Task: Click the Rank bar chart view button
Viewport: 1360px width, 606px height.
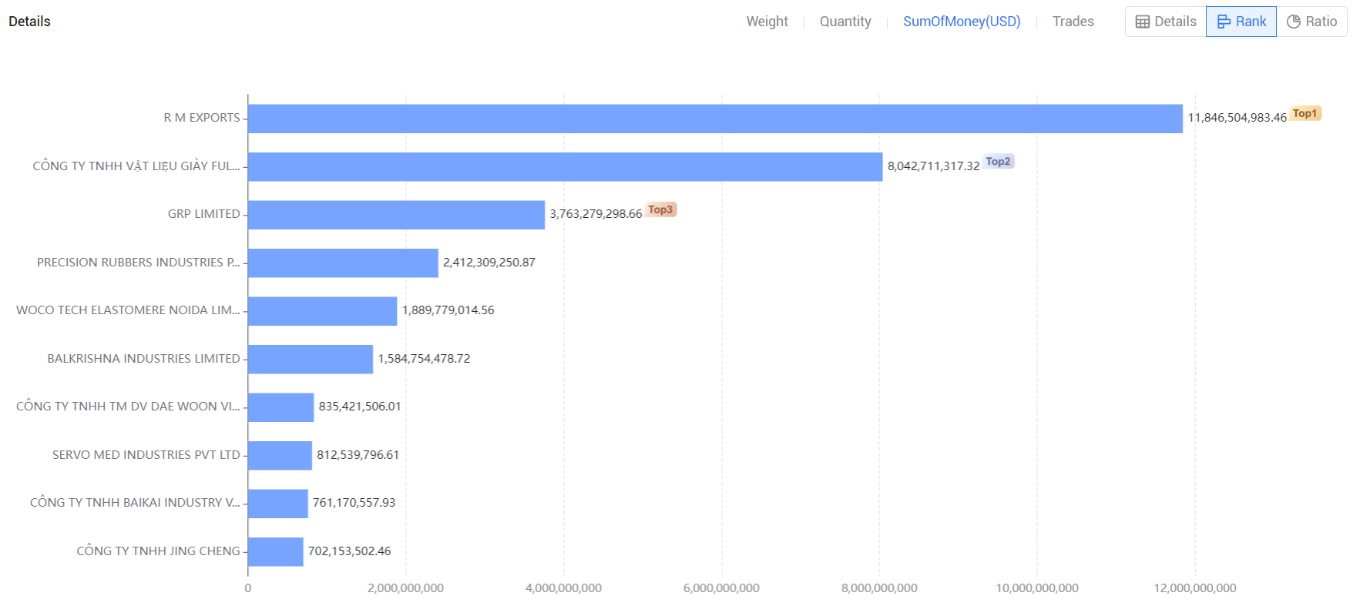Action: pos(1241,22)
